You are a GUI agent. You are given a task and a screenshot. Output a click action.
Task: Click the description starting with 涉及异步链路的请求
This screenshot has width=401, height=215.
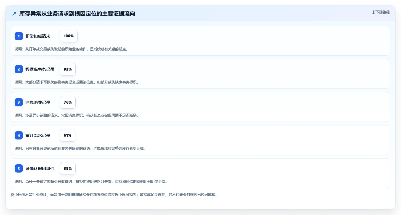pyautogui.click(x=76, y=115)
